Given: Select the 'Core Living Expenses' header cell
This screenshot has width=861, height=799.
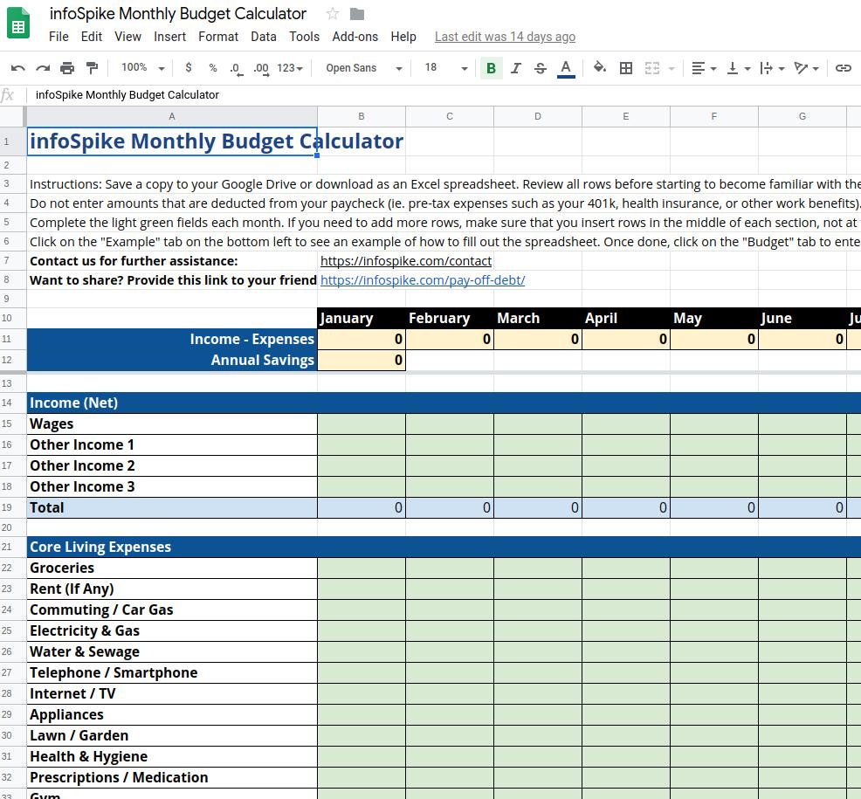Looking at the screenshot, I should point(172,547).
